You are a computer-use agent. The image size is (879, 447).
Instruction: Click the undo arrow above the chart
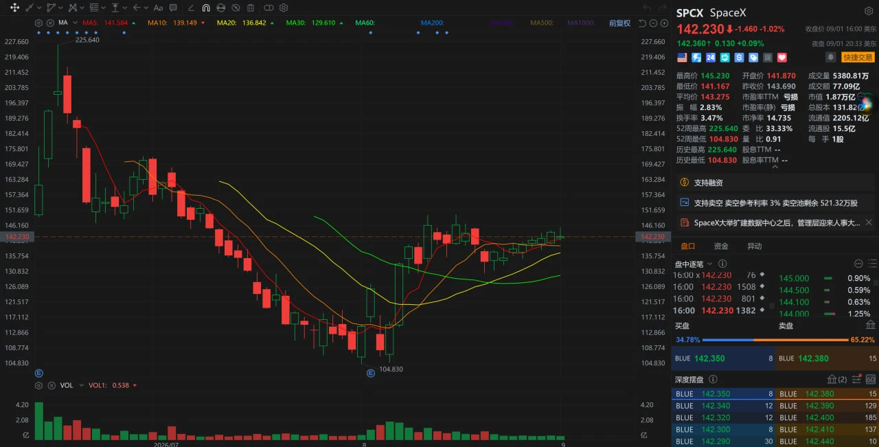[646, 8]
